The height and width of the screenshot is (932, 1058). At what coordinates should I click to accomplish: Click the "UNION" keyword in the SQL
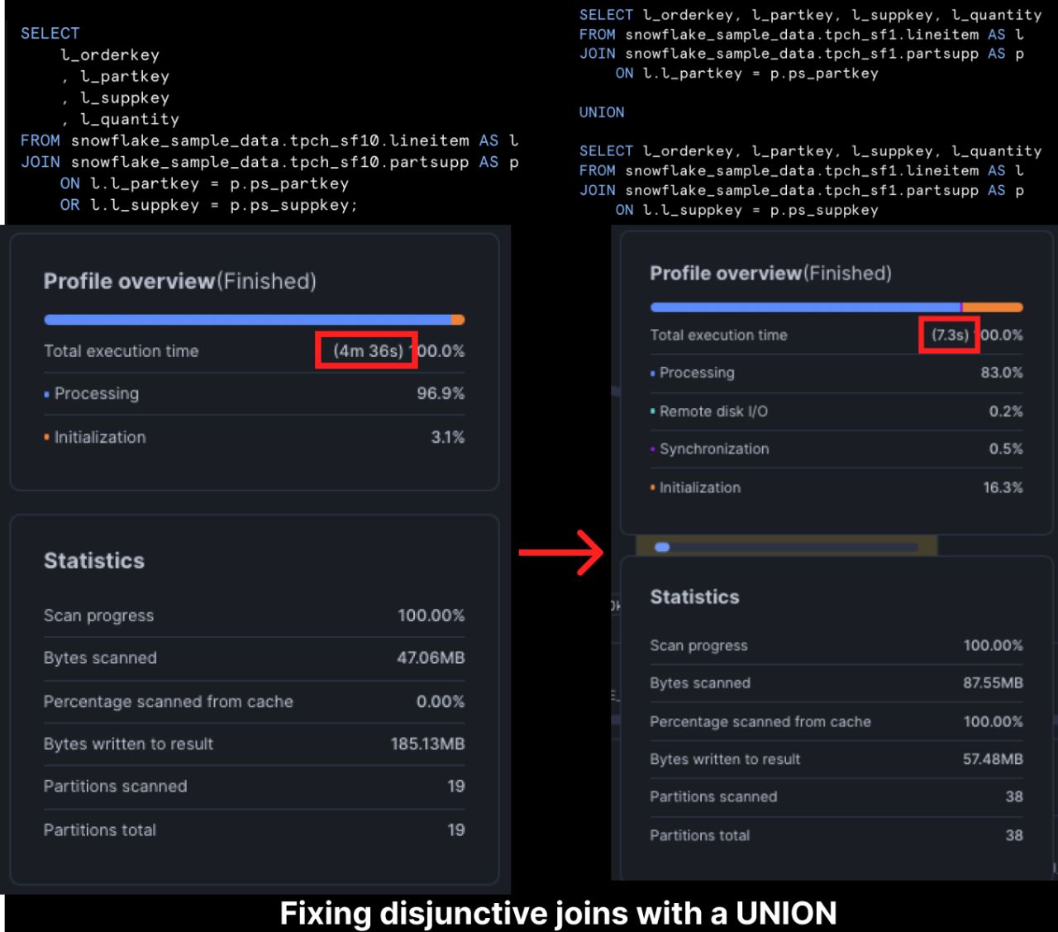[x=602, y=112]
